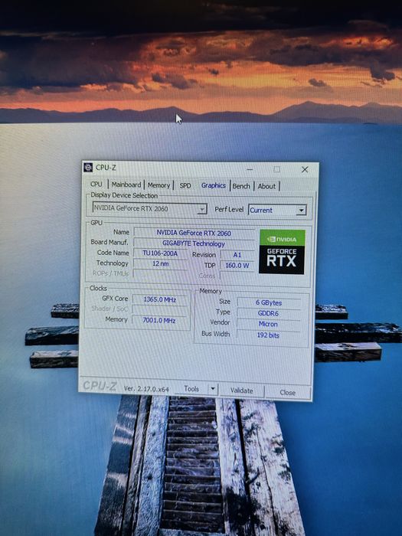
Task: Click the GIGABYTE Technology board manufacturer field
Action: click(194, 243)
